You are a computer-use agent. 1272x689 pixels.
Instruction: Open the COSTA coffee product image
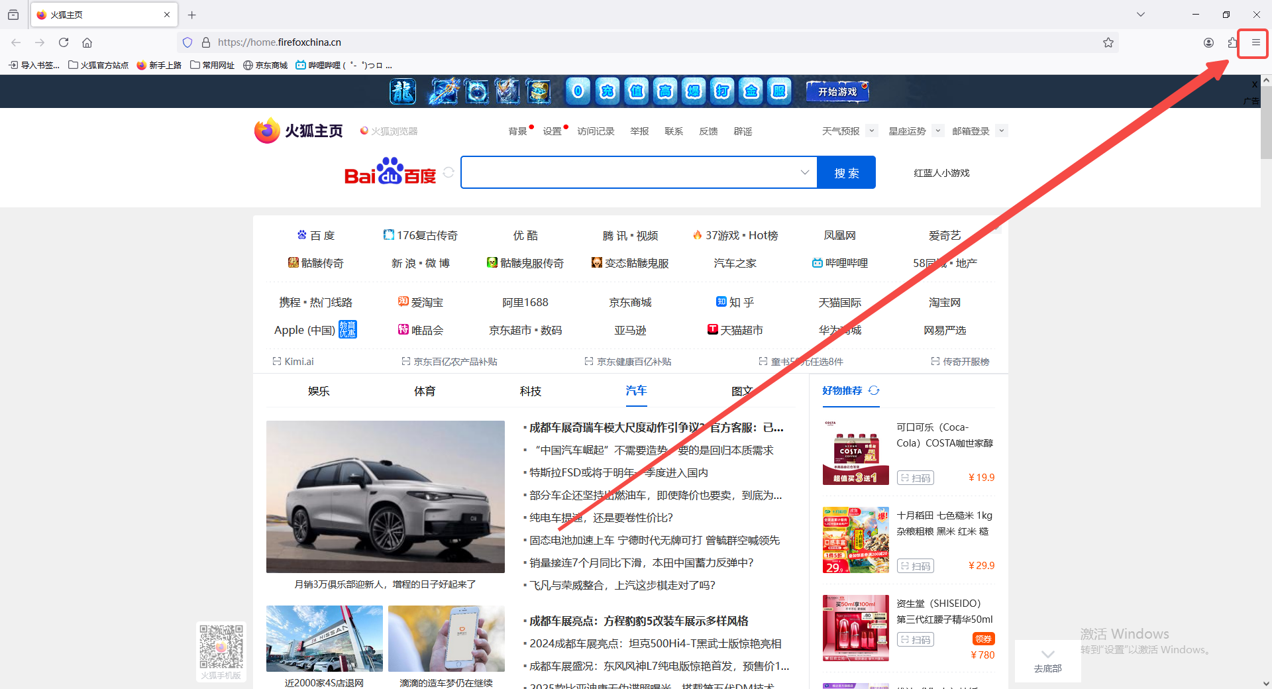855,452
